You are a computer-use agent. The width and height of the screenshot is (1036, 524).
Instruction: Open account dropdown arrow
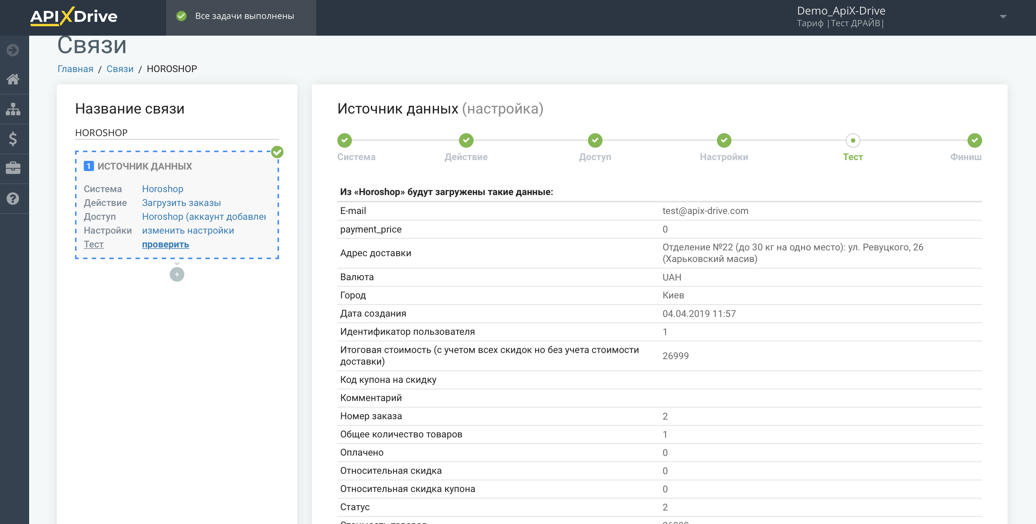coord(1002,16)
